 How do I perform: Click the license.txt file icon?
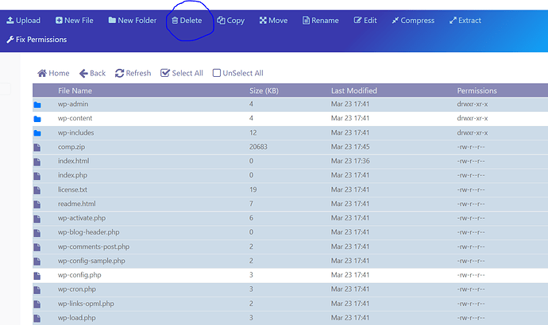tap(37, 190)
